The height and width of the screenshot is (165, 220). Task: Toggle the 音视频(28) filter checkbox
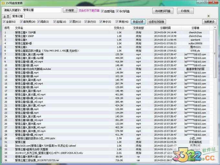(x=21, y=22)
